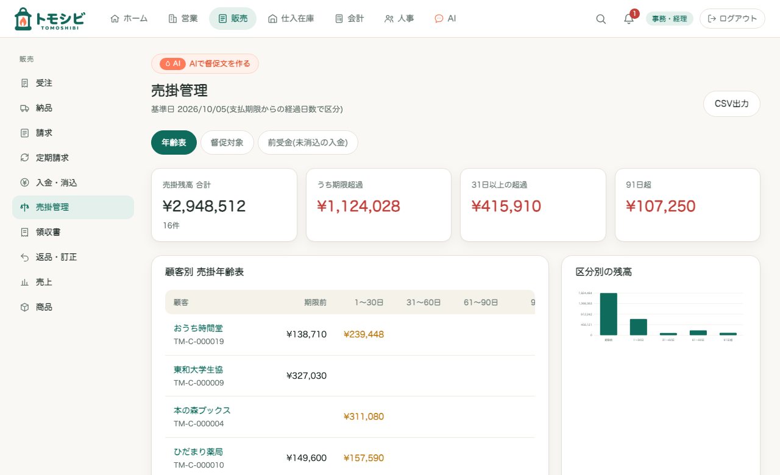Click the 事務・経理 role badge
This screenshot has height=475, width=780.
pyautogui.click(x=670, y=19)
